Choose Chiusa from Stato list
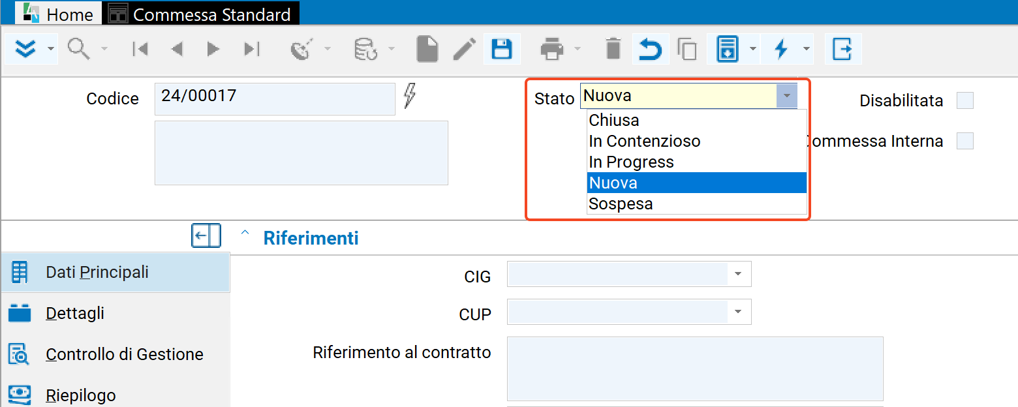The image size is (1018, 407). (x=696, y=120)
